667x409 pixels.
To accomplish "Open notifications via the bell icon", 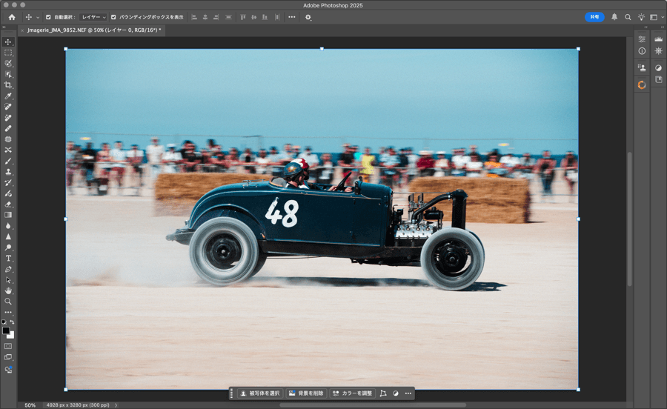I will pyautogui.click(x=614, y=17).
